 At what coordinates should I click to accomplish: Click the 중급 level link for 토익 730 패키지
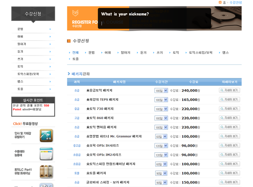[x=77, y=109]
